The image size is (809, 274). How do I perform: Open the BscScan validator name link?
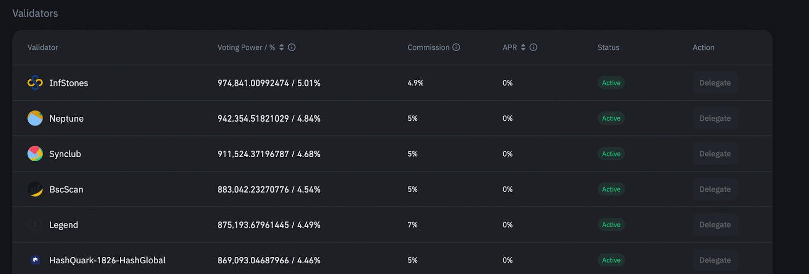tap(66, 190)
